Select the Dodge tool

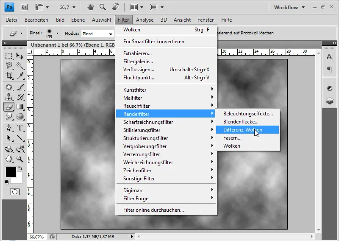coord(8,116)
